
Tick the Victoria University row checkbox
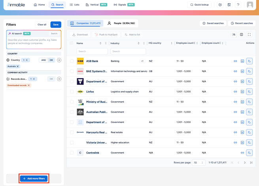[72, 143]
